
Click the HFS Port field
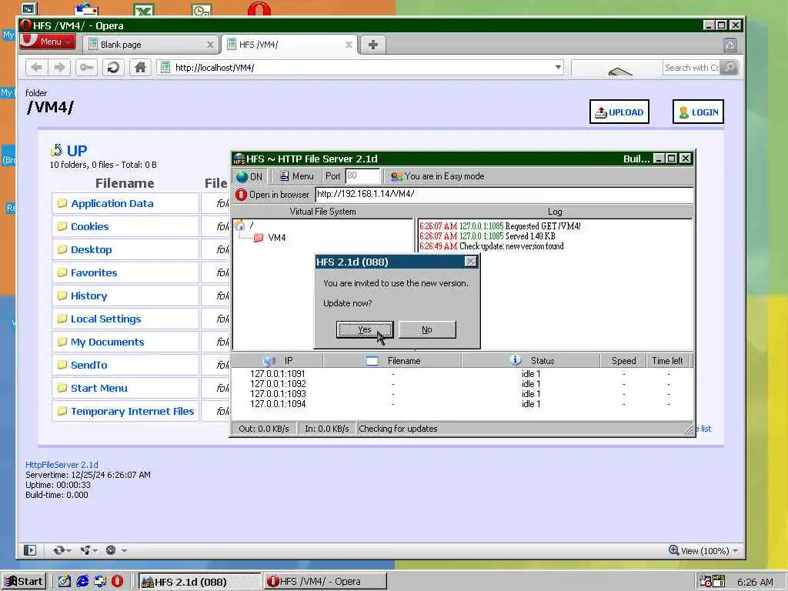tap(362, 176)
